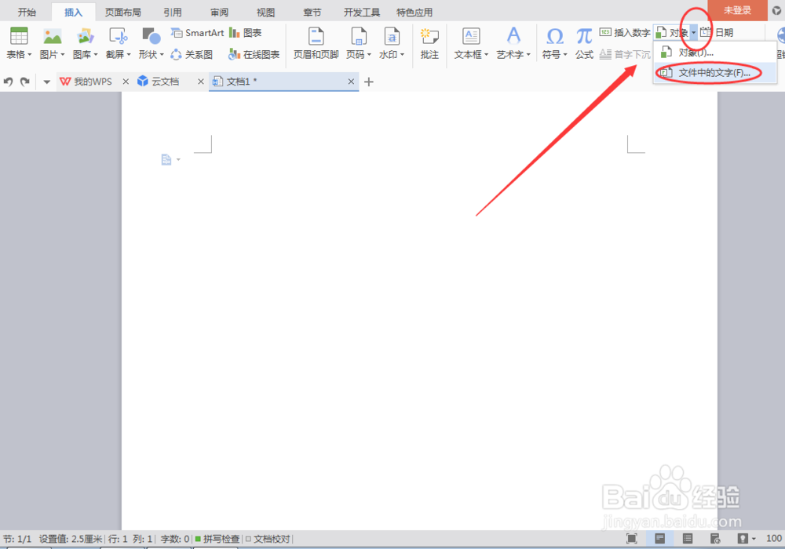Click the 对象 object button
The width and height of the screenshot is (785, 549).
coord(672,33)
